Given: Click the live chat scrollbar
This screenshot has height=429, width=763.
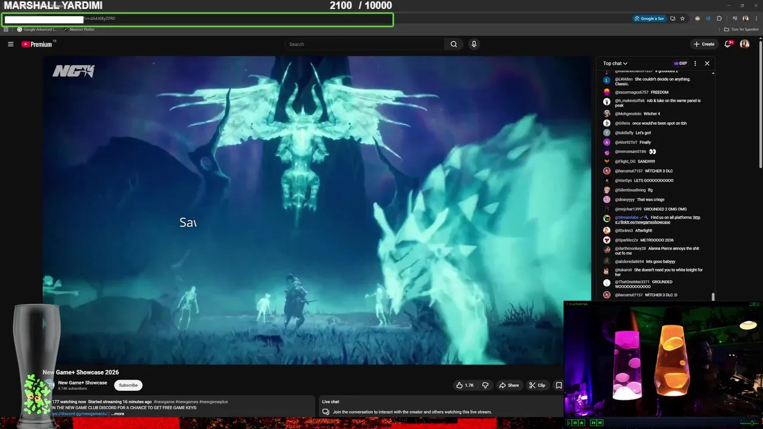Looking at the screenshot, I should 713,297.
